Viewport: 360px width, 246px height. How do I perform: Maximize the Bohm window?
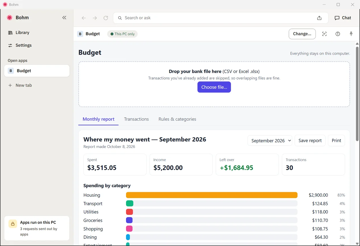point(338,4)
